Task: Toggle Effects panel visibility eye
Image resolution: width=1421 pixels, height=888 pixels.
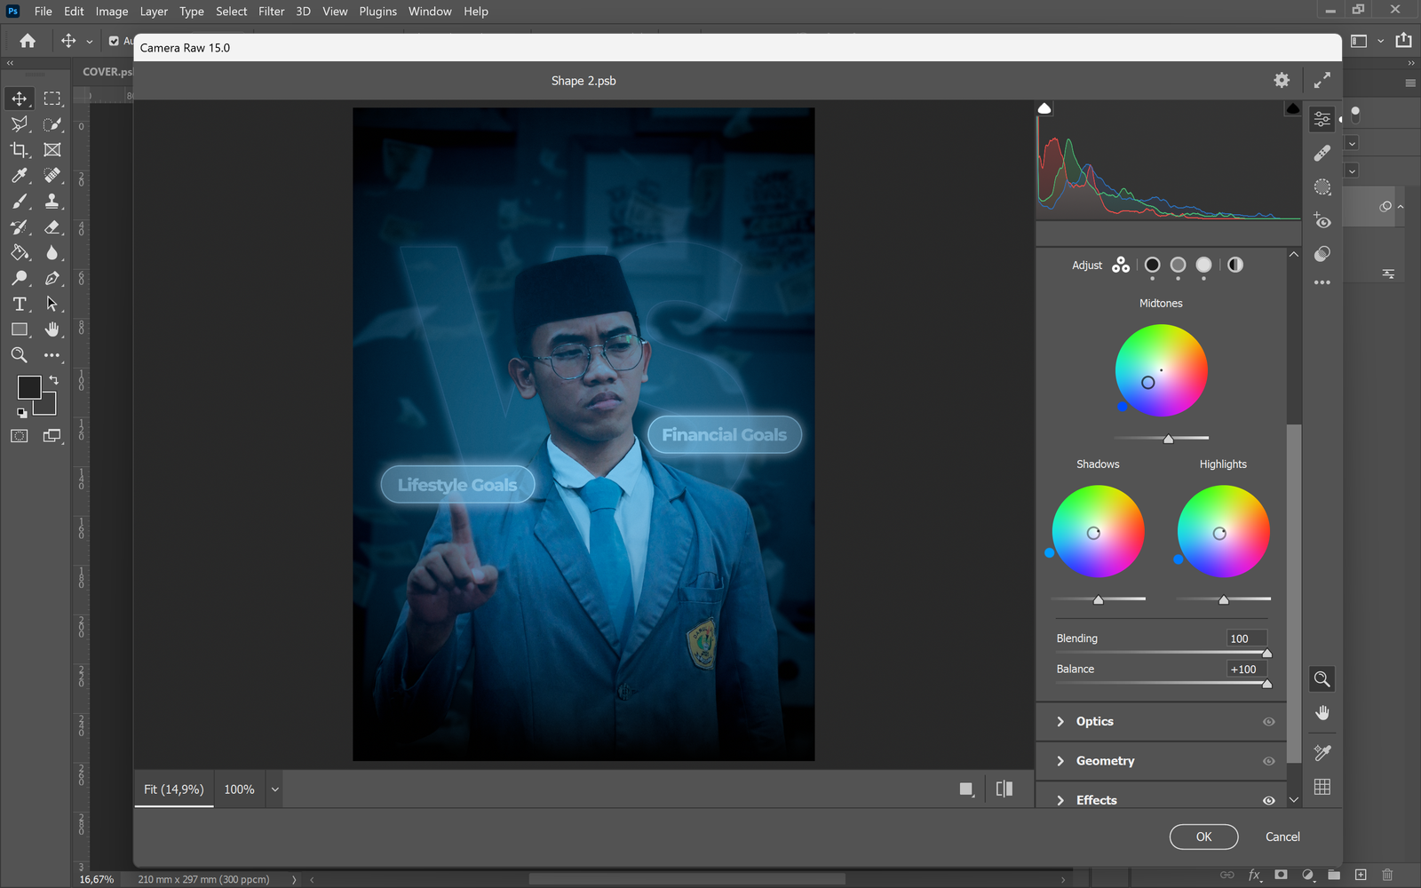Action: click(x=1268, y=800)
